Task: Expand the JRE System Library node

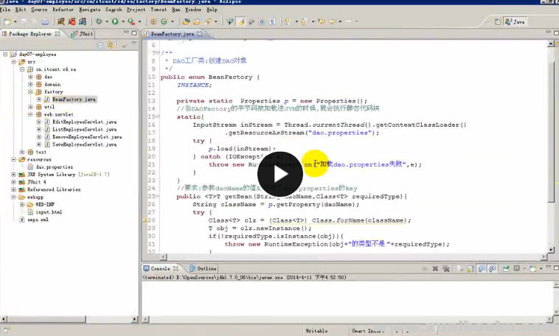Action: tap(13, 174)
